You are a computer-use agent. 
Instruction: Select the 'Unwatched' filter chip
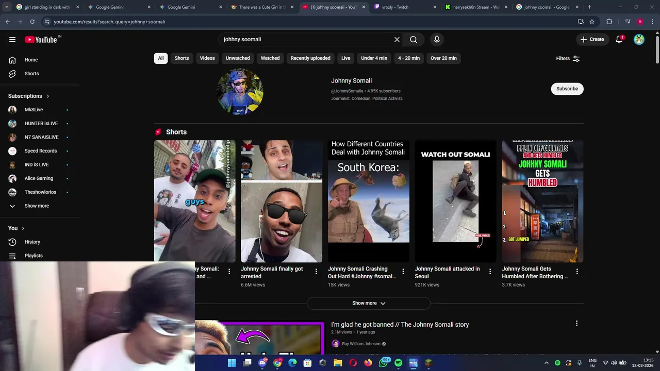point(238,58)
